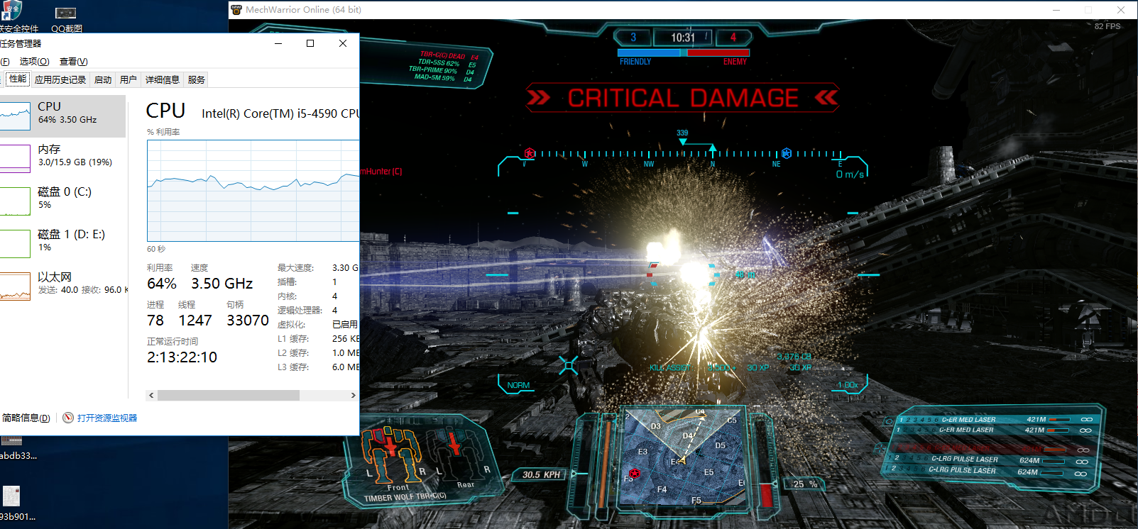Select the 内存 3.0/15.9 GB sidebar entry
Image resolution: width=1138 pixels, height=529 pixels.
(x=62, y=159)
